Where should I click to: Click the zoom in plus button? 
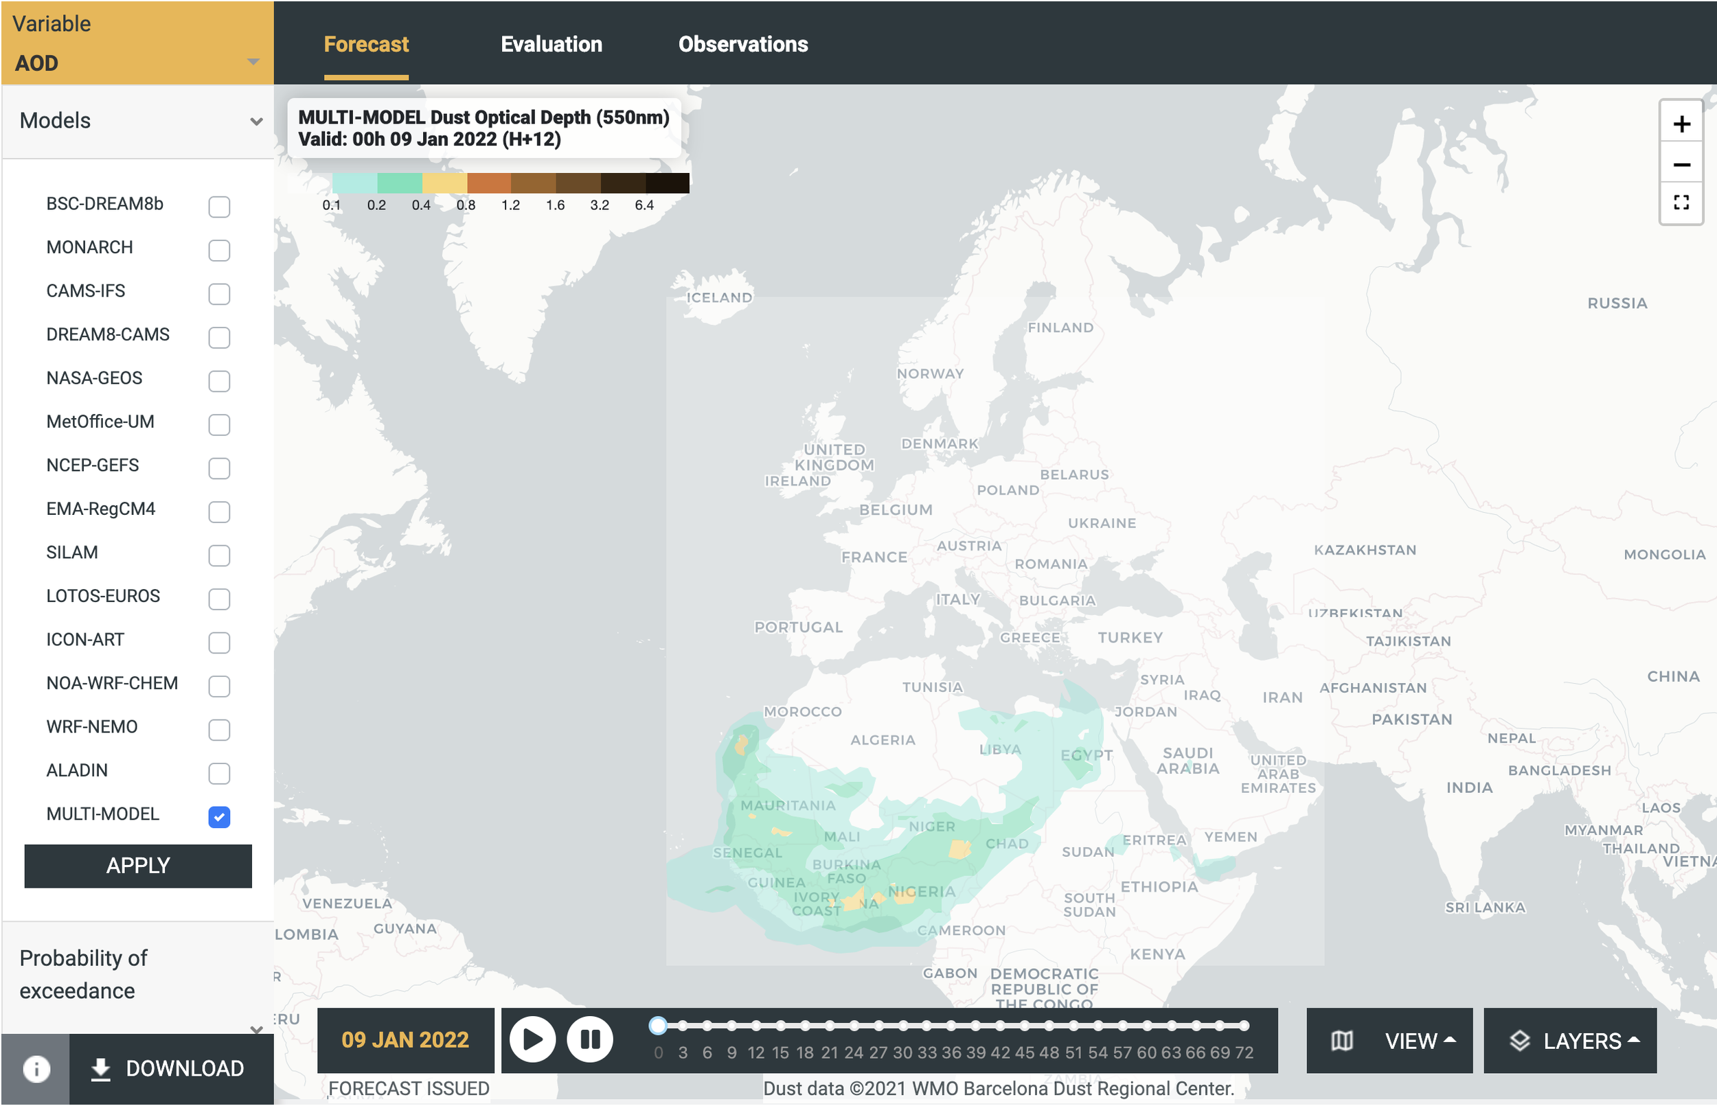[1681, 124]
